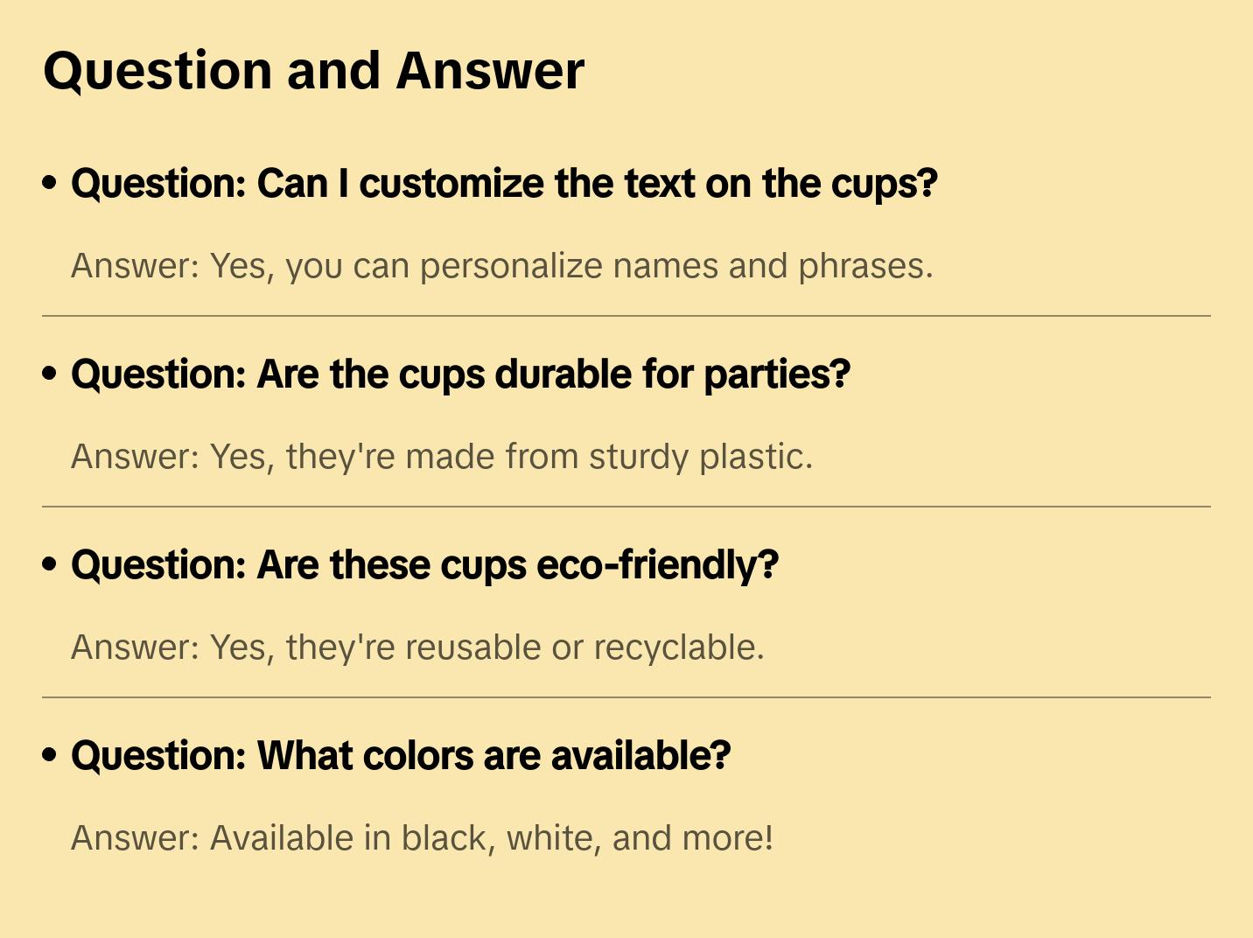Click the answer mentioning sturdy plastic
Screen dimensions: 1253x938
pyautogui.click(x=442, y=457)
